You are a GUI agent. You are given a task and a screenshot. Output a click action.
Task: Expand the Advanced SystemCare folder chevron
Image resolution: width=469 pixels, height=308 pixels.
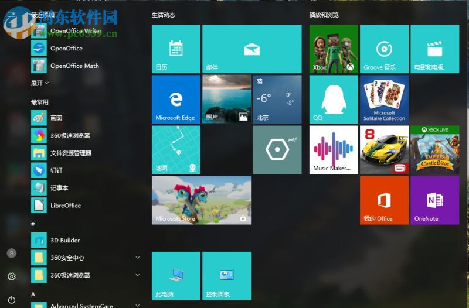[x=138, y=305]
